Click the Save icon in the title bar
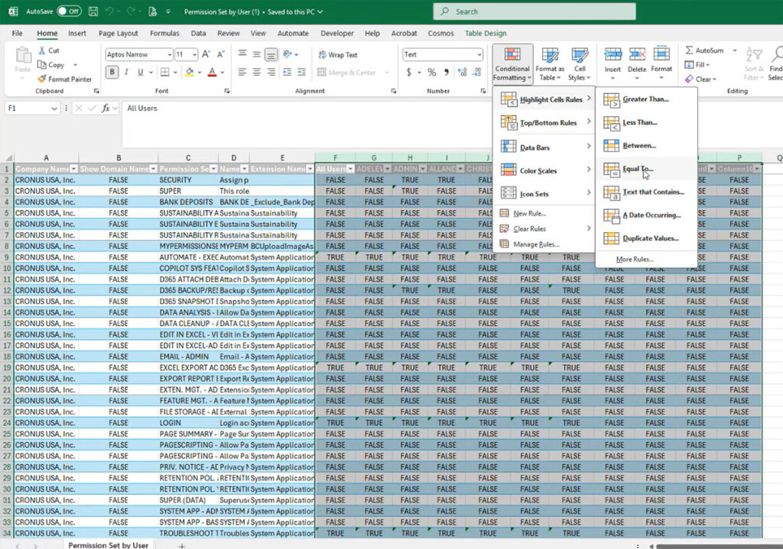 tap(93, 11)
